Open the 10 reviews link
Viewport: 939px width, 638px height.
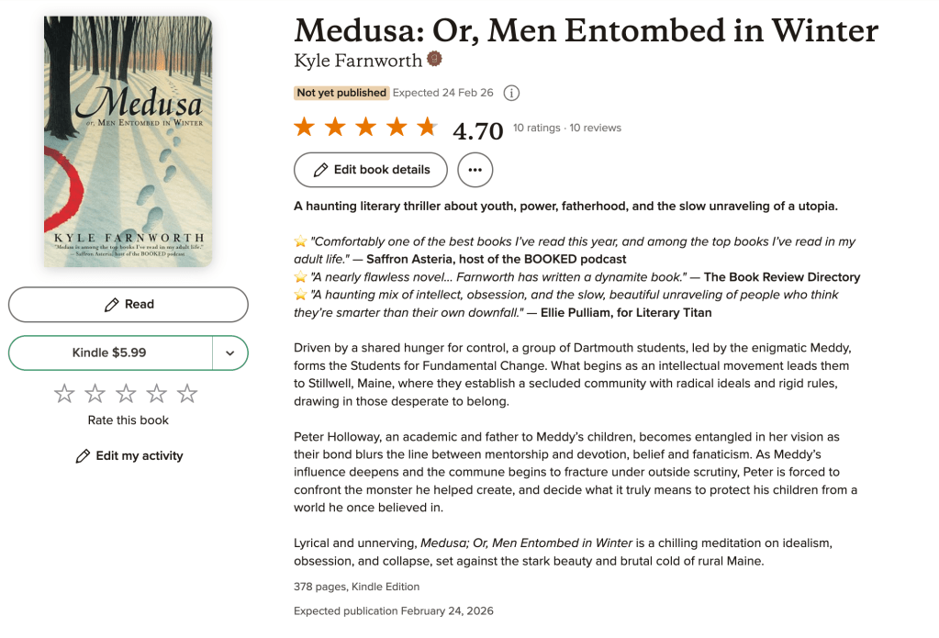tap(596, 128)
